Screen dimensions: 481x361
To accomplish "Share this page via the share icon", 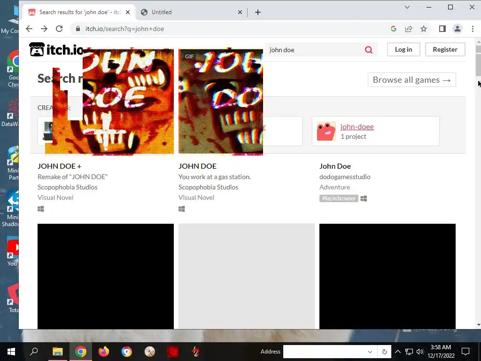I will point(409,29).
